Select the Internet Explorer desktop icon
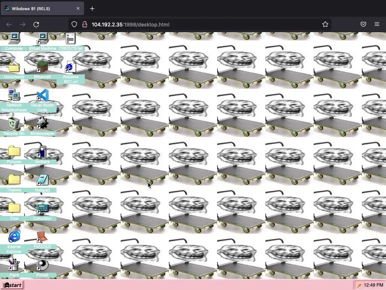Viewport: 386px width, 290px height. coord(14,237)
